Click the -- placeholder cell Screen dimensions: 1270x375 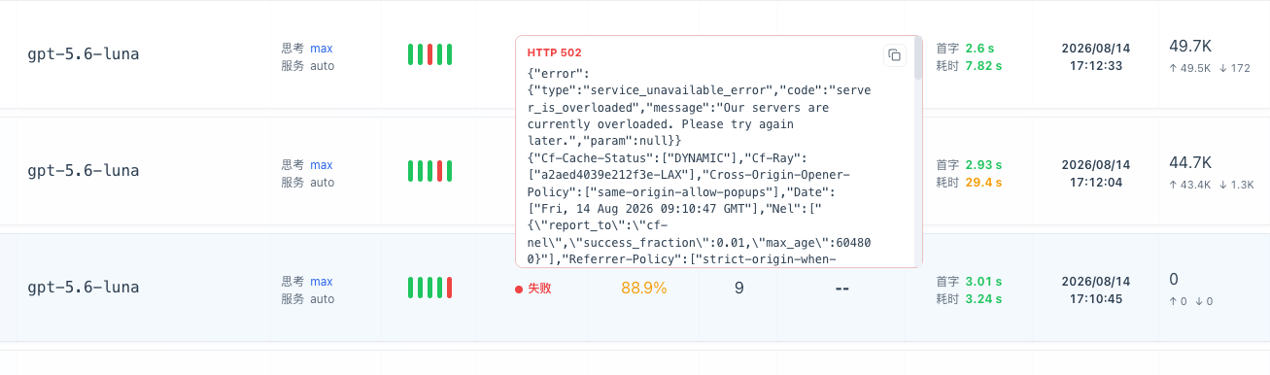842,289
